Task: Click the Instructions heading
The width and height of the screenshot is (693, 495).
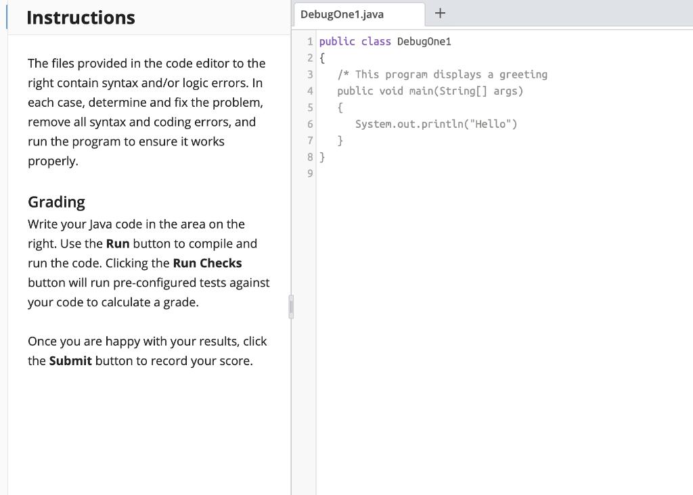Action: 81,17
